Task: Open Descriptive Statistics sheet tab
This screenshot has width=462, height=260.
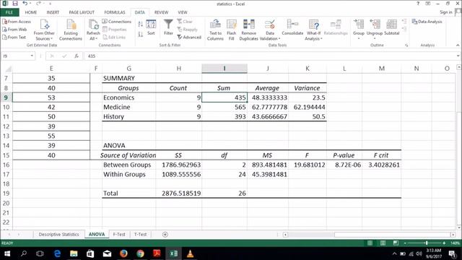Action: pyautogui.click(x=59, y=234)
